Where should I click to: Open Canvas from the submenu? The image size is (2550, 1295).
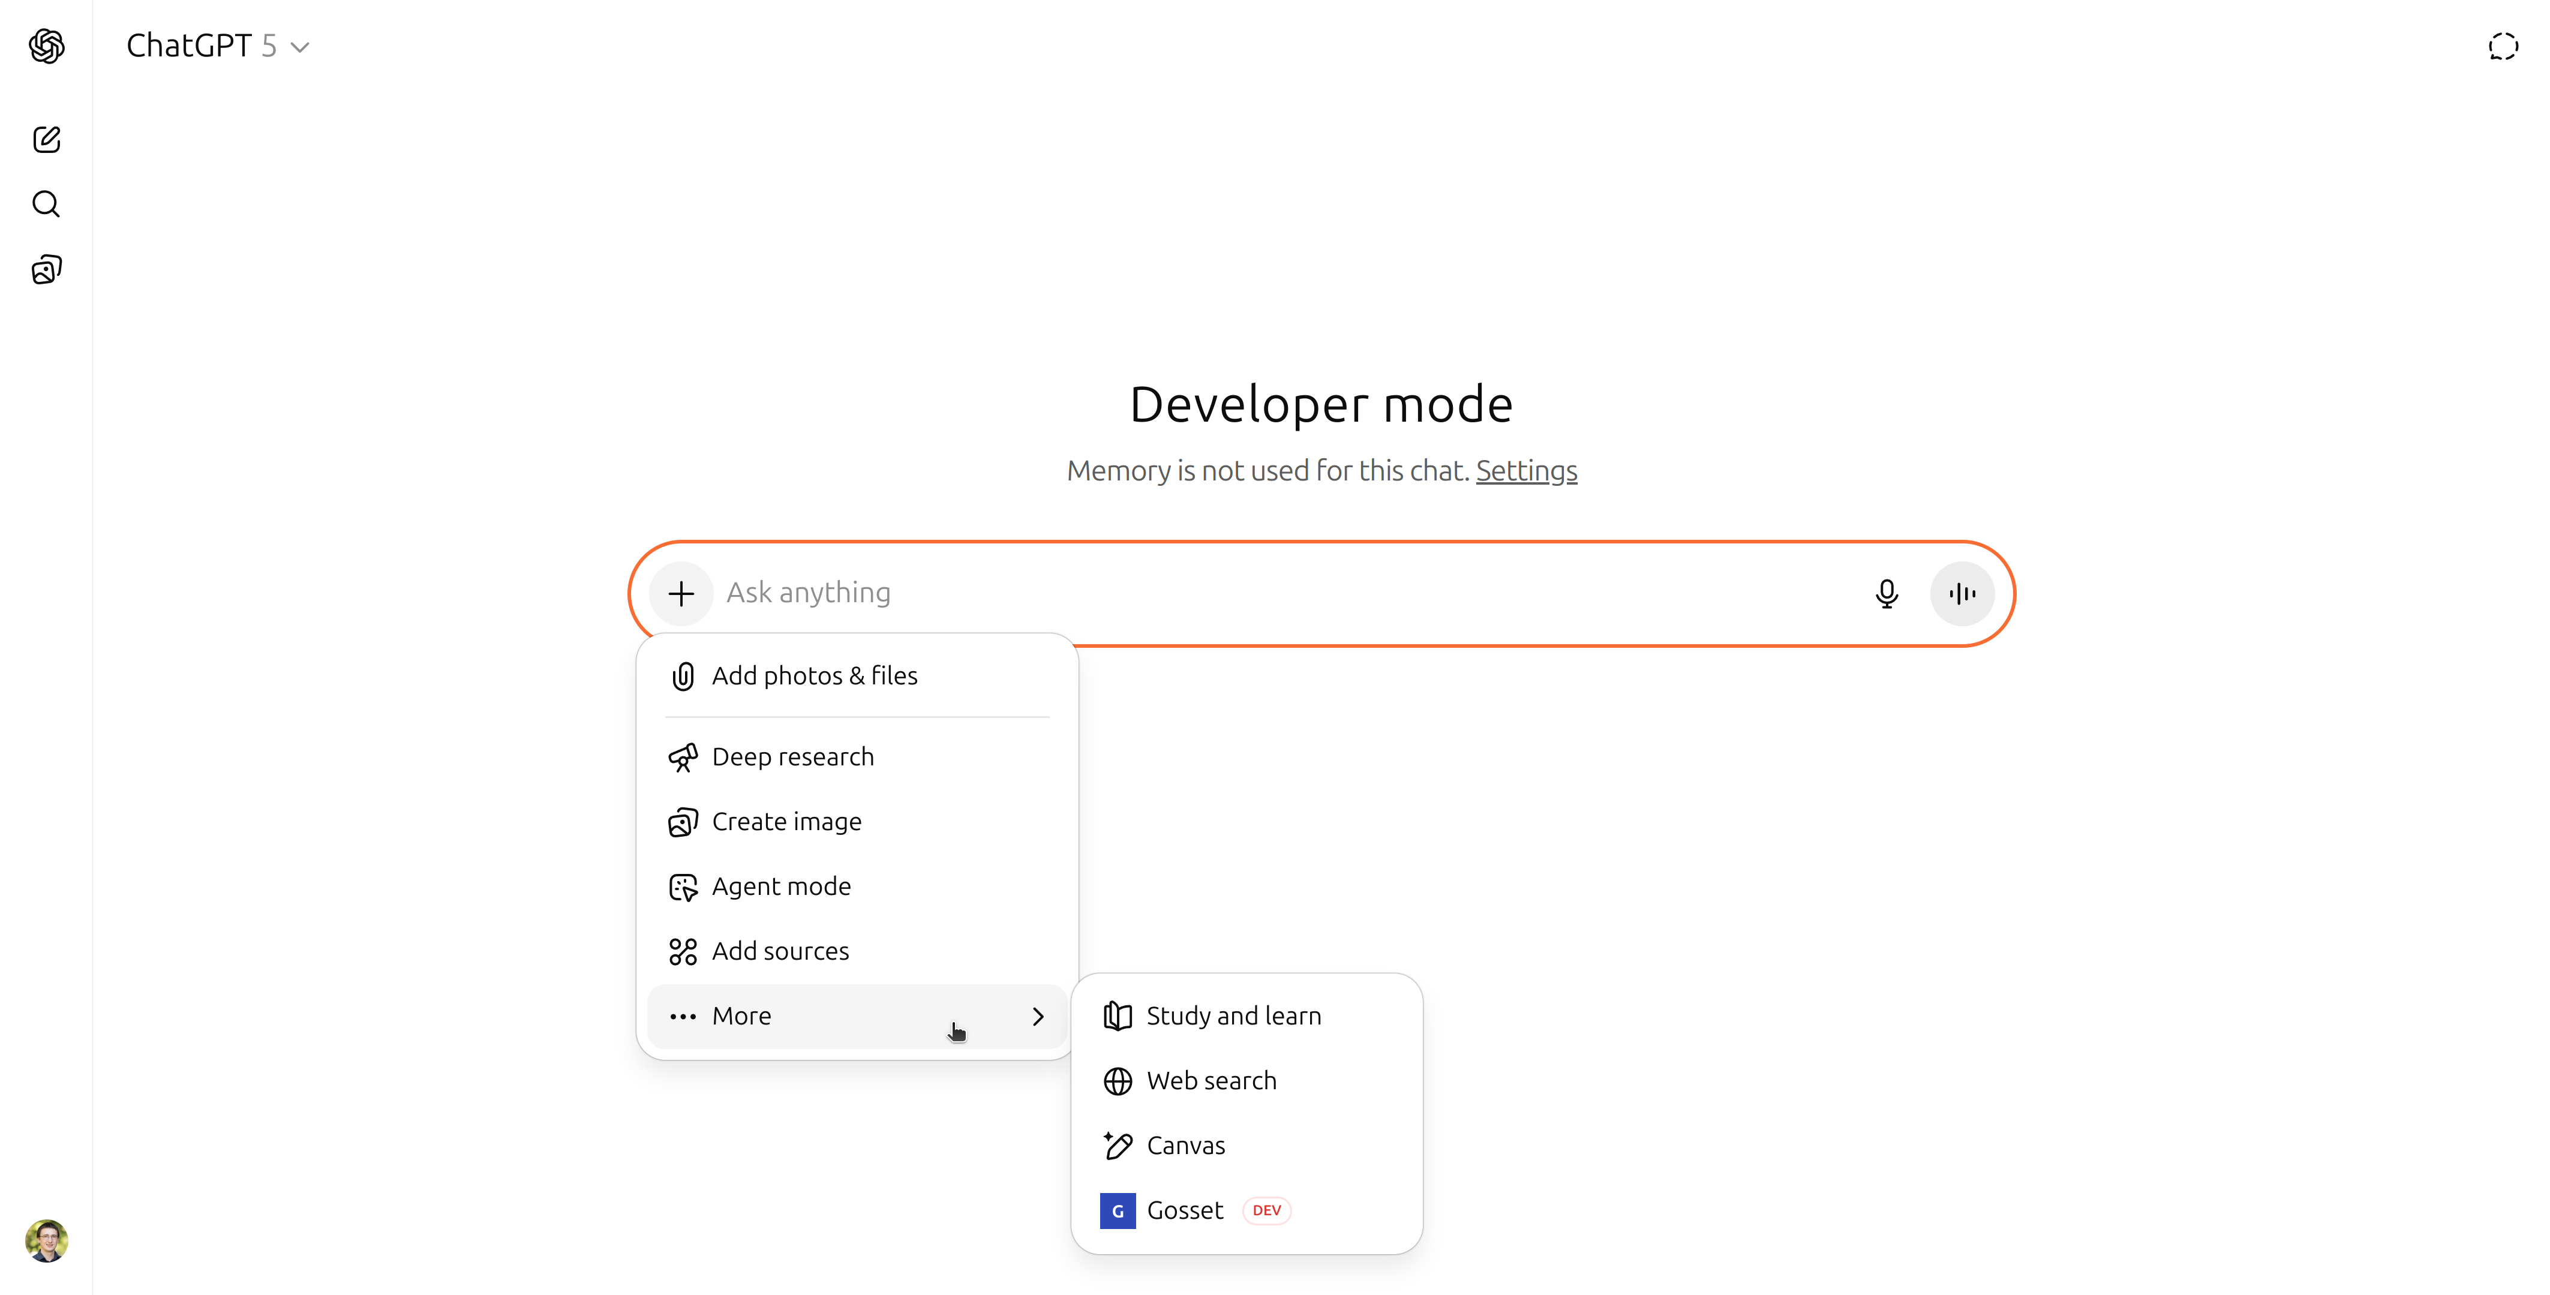coord(1185,1146)
